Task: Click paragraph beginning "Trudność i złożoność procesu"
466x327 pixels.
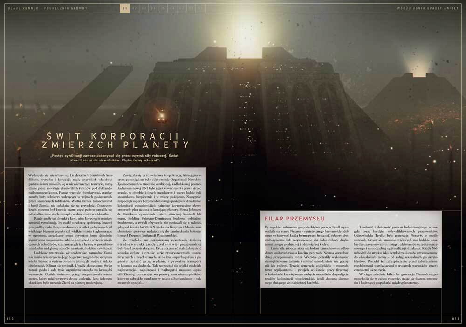Action: 396,248
